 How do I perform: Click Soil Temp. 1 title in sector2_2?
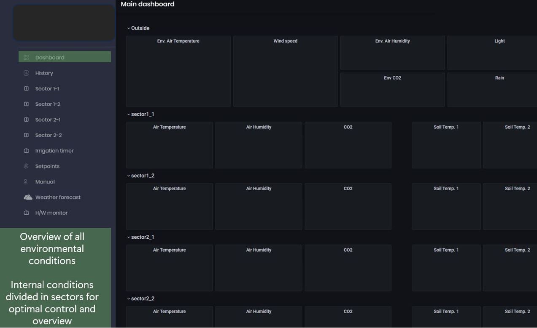click(446, 312)
